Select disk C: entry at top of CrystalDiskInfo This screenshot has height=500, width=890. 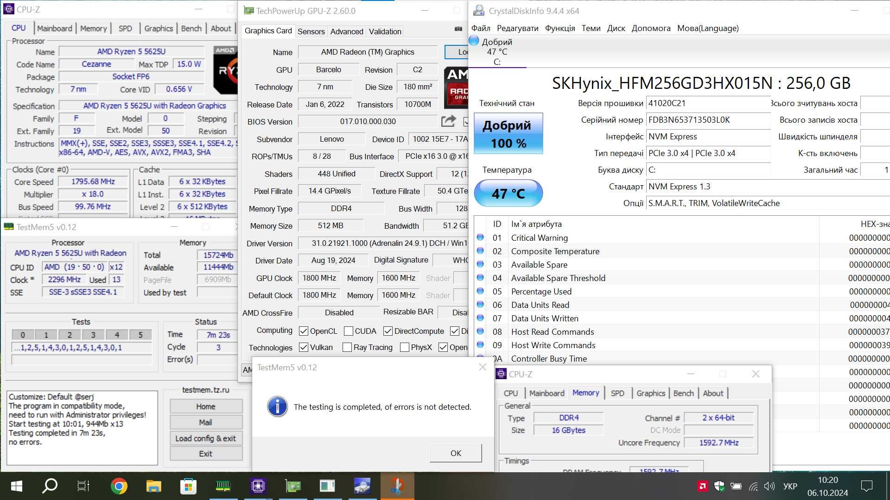[x=497, y=51]
